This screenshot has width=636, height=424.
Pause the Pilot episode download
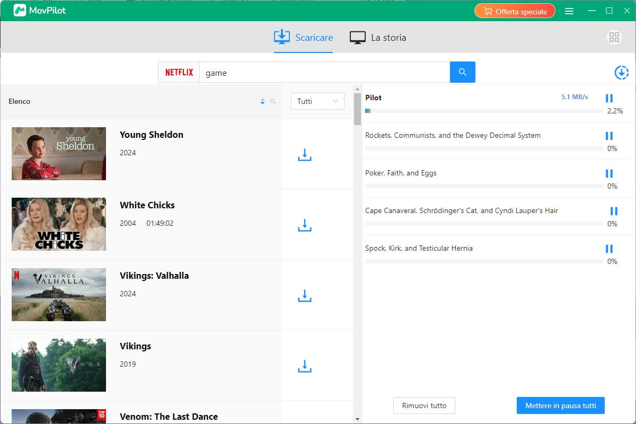click(x=609, y=98)
